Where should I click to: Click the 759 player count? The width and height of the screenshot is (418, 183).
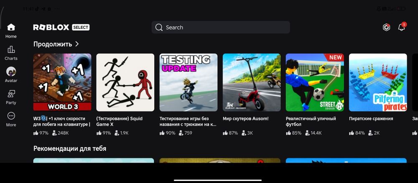pos(185,133)
